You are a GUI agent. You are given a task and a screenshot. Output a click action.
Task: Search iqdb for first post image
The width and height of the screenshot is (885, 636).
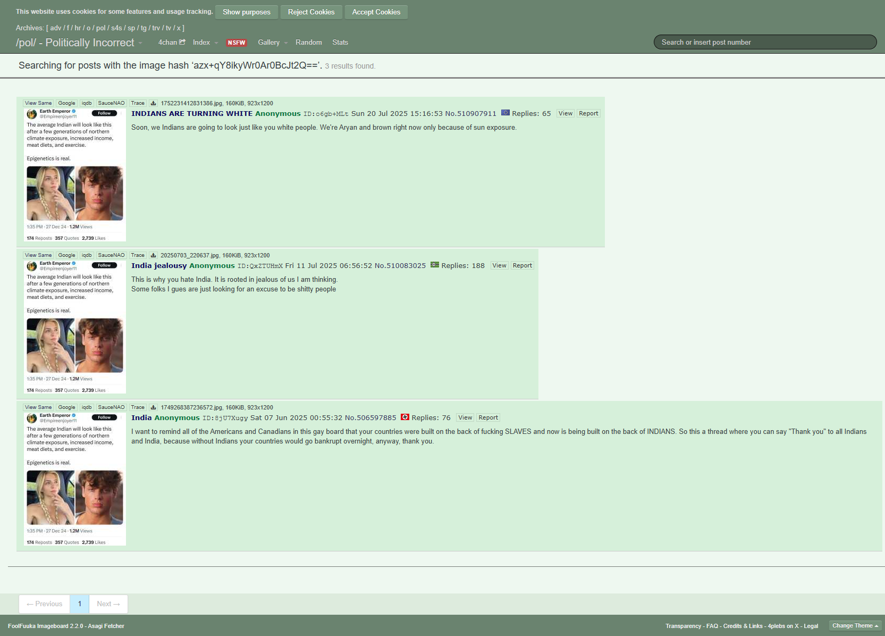point(87,103)
